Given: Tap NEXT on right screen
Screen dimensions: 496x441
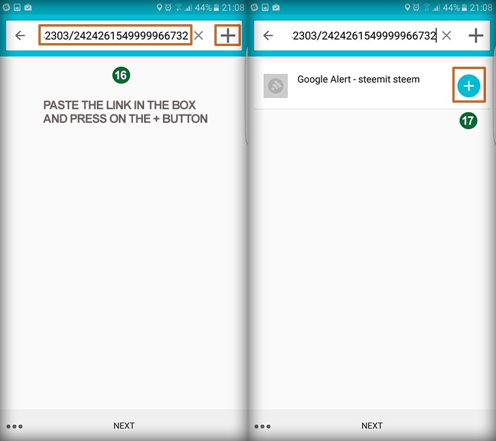Looking at the screenshot, I should 372,426.
